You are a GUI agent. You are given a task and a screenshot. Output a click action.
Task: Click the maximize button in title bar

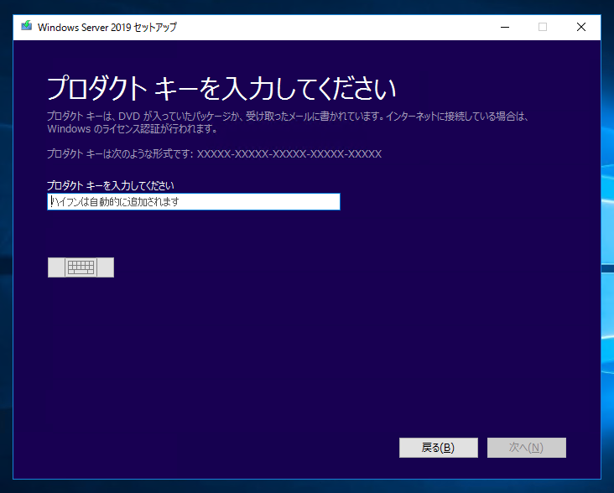[543, 27]
